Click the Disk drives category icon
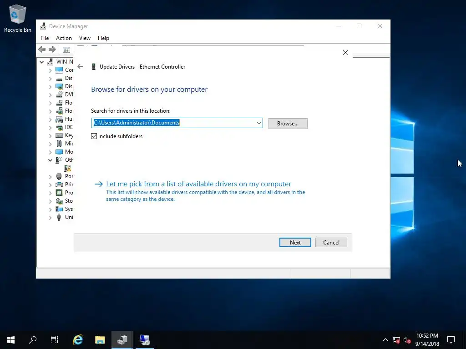 coord(59,78)
